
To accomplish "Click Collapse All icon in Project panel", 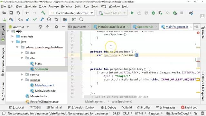I will [47, 27].
